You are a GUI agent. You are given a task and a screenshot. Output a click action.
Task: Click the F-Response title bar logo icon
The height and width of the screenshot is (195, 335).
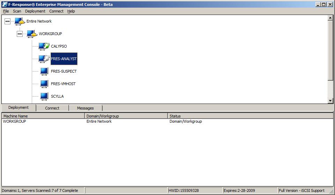(5, 4)
